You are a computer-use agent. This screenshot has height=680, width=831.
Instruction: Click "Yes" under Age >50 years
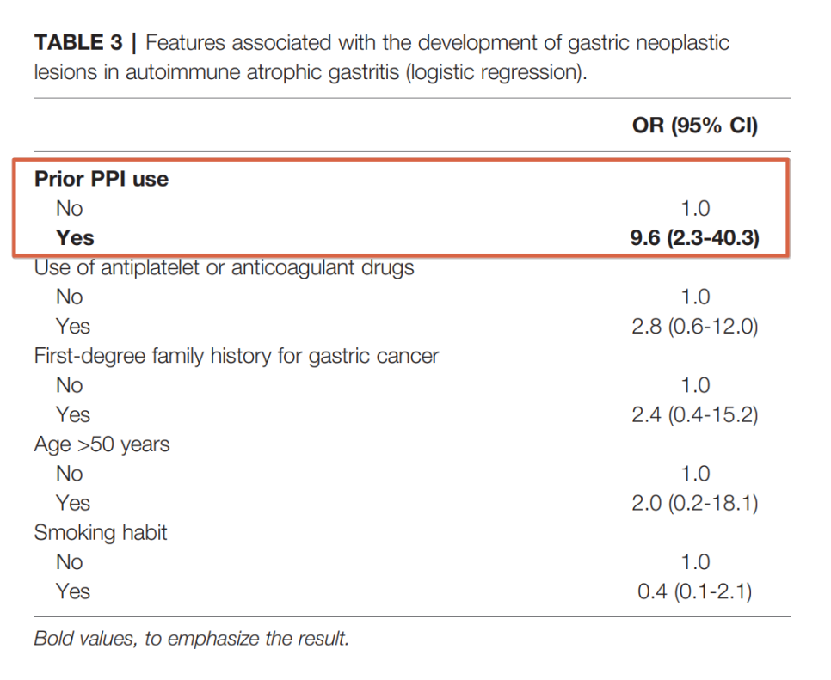[x=73, y=504]
